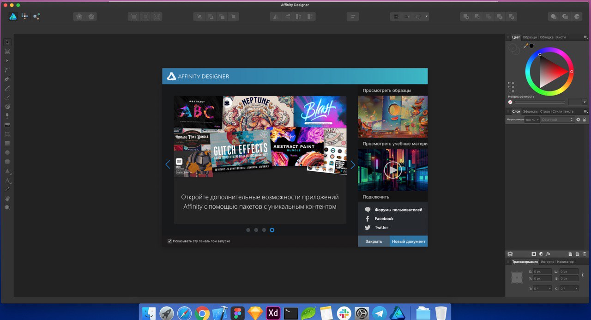Select third carousel page dot
The width and height of the screenshot is (591, 320).
coord(264,229)
